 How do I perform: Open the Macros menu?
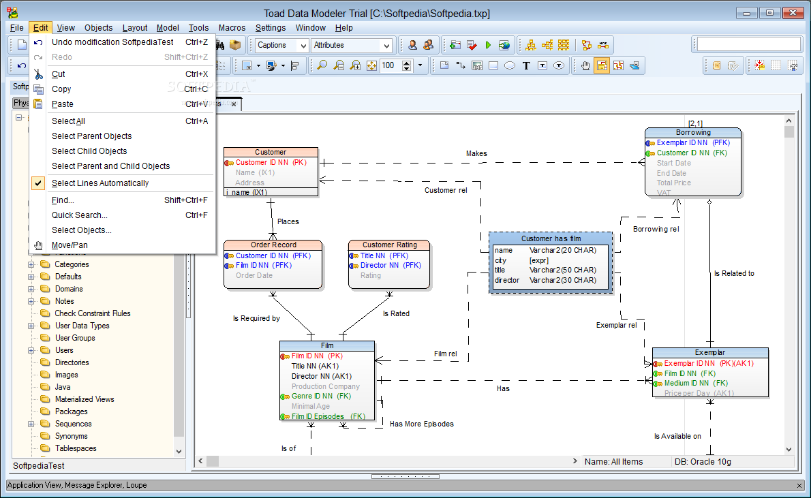click(232, 27)
